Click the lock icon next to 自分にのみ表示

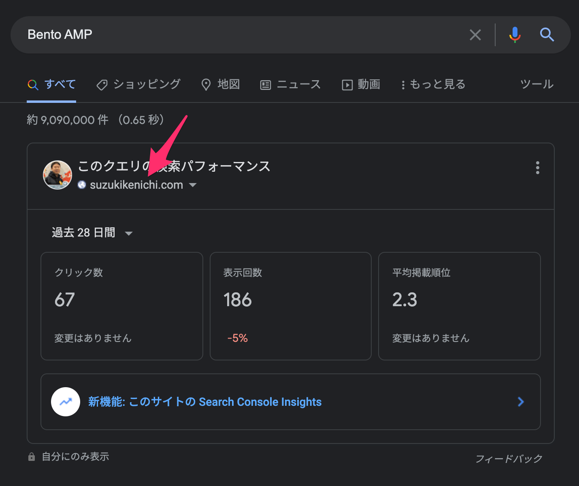coord(32,457)
